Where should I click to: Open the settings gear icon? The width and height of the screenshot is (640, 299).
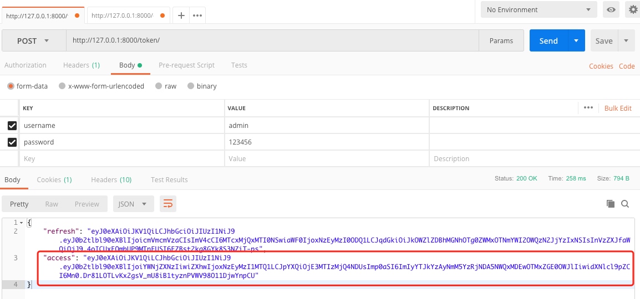coord(633,9)
